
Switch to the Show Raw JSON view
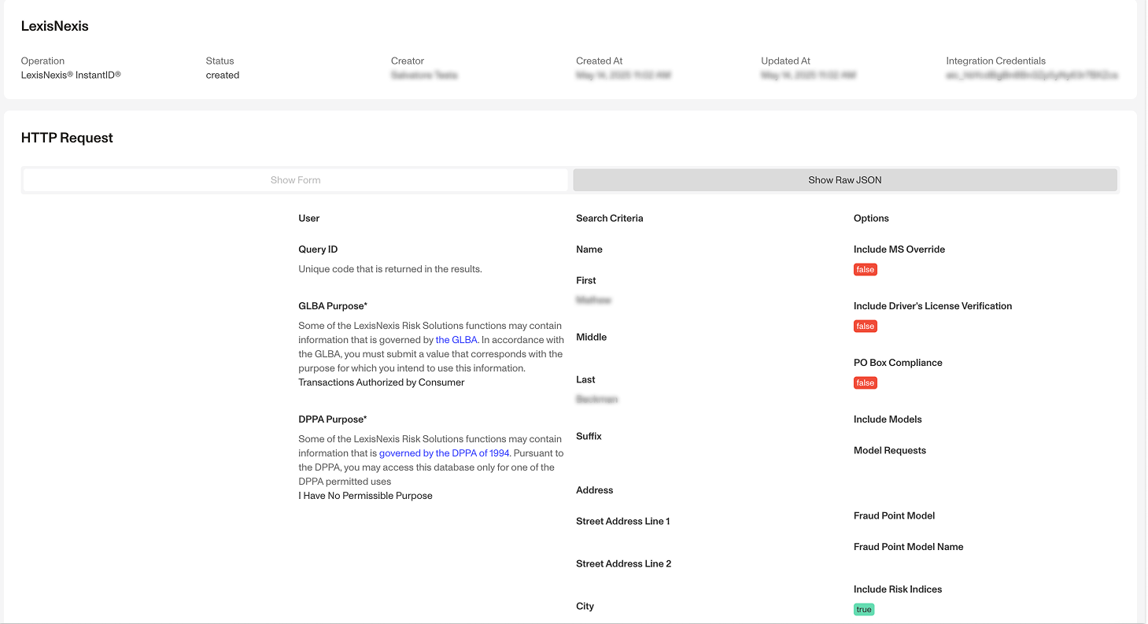tap(845, 180)
